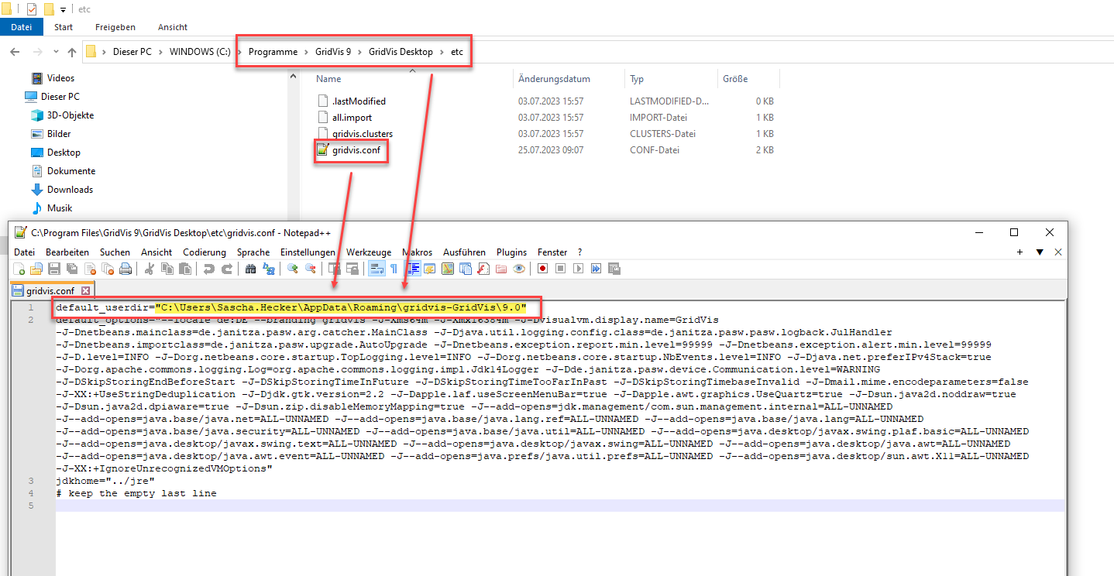Click the Undo arrow icon

pos(208,269)
